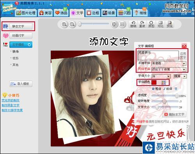This screenshot has height=154, width=195.
Task: Click the 预览 preview icon
Action: (170, 24)
